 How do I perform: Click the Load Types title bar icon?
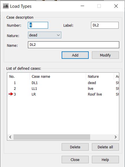pos(6,6)
